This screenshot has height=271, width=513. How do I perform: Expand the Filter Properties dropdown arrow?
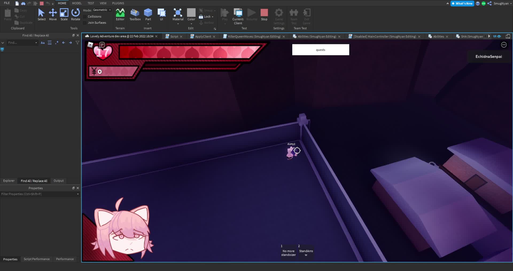click(x=78, y=194)
